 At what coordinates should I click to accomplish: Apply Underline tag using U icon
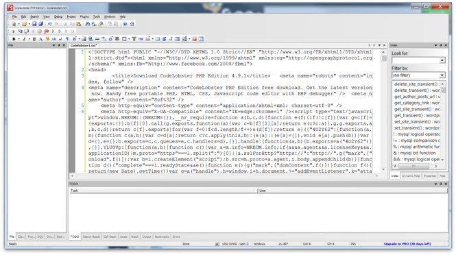[34, 38]
